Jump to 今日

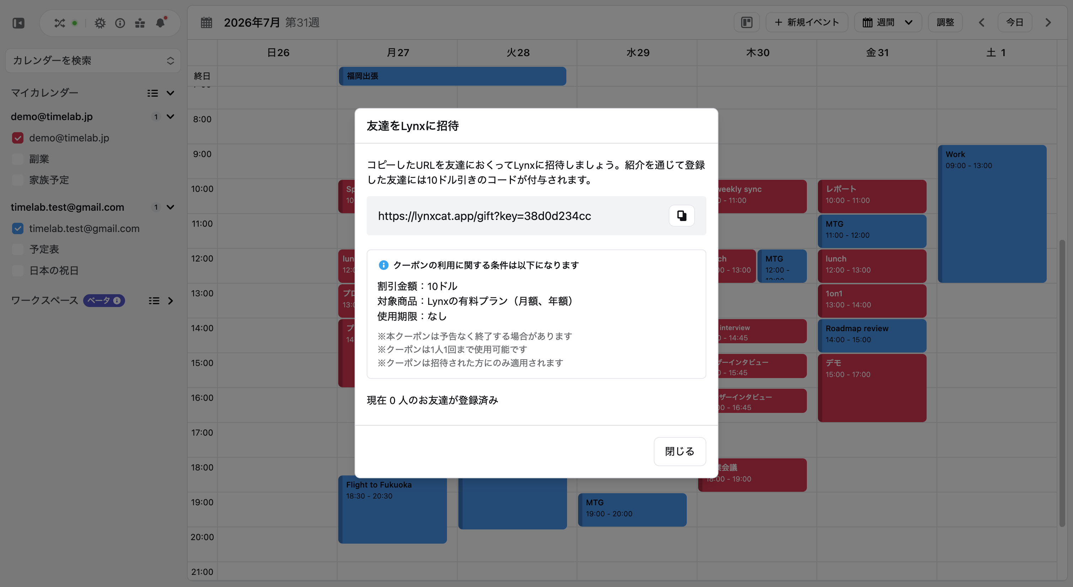pos(1015,22)
